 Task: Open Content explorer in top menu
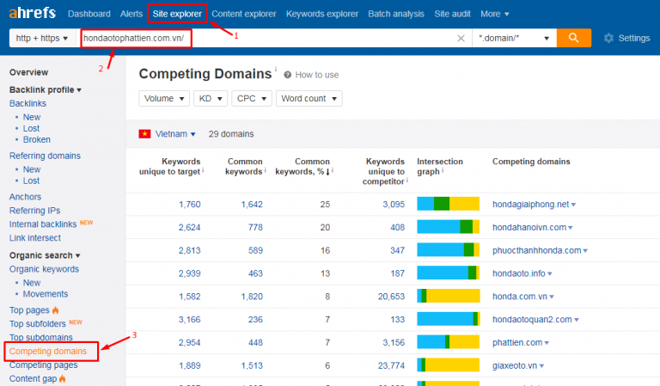[244, 14]
